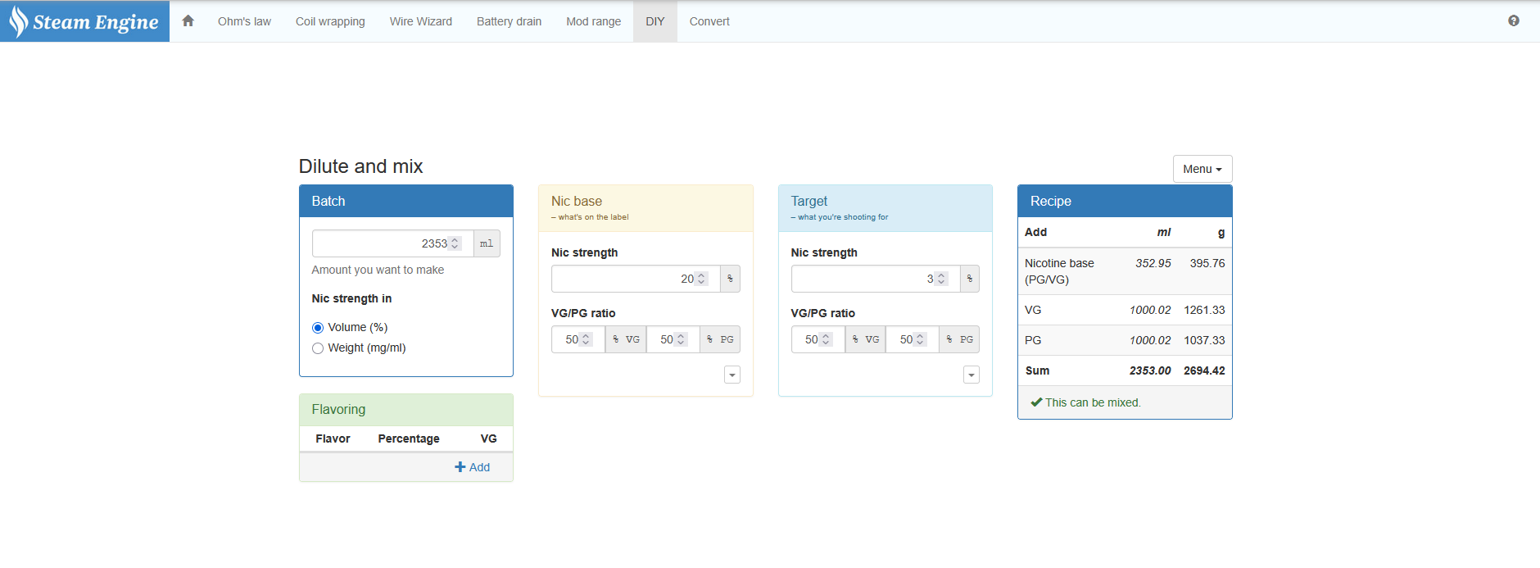Click Batch amount spinner arrows
Viewport: 1540px width, 568px height.
coord(455,243)
